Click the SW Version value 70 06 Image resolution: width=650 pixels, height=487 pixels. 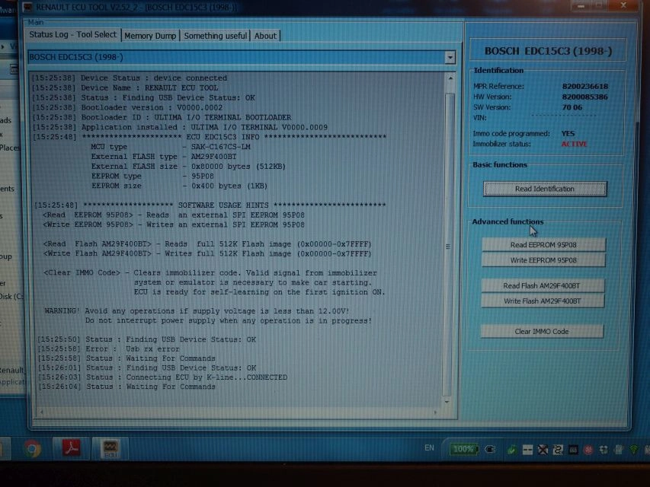(572, 107)
